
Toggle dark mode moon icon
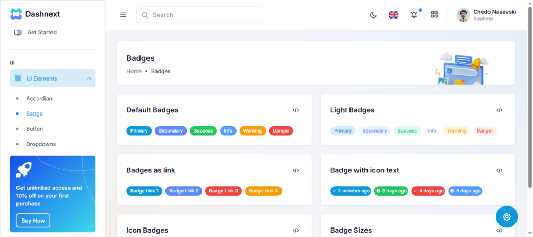[373, 15]
